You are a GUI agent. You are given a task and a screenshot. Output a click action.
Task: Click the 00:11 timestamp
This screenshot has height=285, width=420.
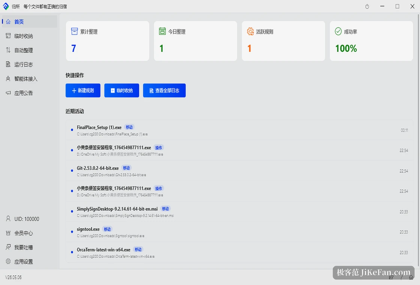[x=404, y=130]
